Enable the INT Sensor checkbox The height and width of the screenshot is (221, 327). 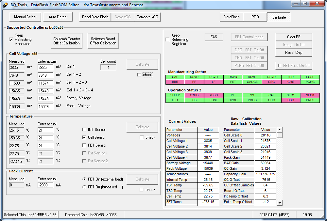[84, 130]
